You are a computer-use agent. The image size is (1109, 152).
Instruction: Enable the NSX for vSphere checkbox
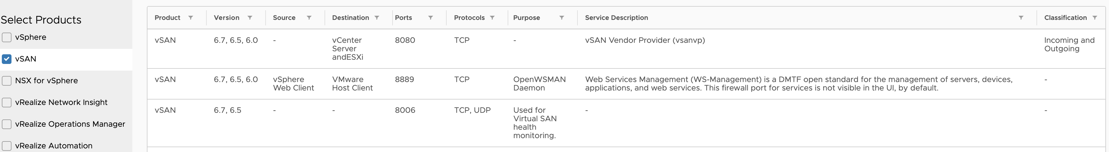(x=6, y=81)
